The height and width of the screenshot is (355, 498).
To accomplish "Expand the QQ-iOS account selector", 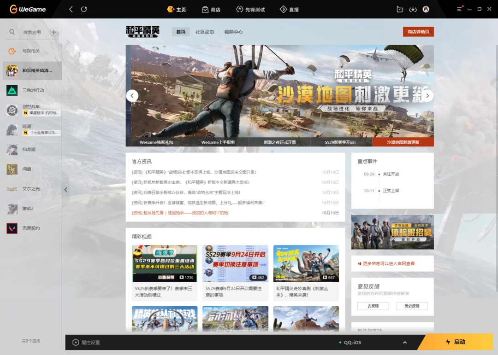I will point(405,342).
